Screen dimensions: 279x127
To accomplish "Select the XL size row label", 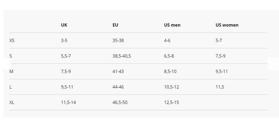I will (x=12, y=102).
